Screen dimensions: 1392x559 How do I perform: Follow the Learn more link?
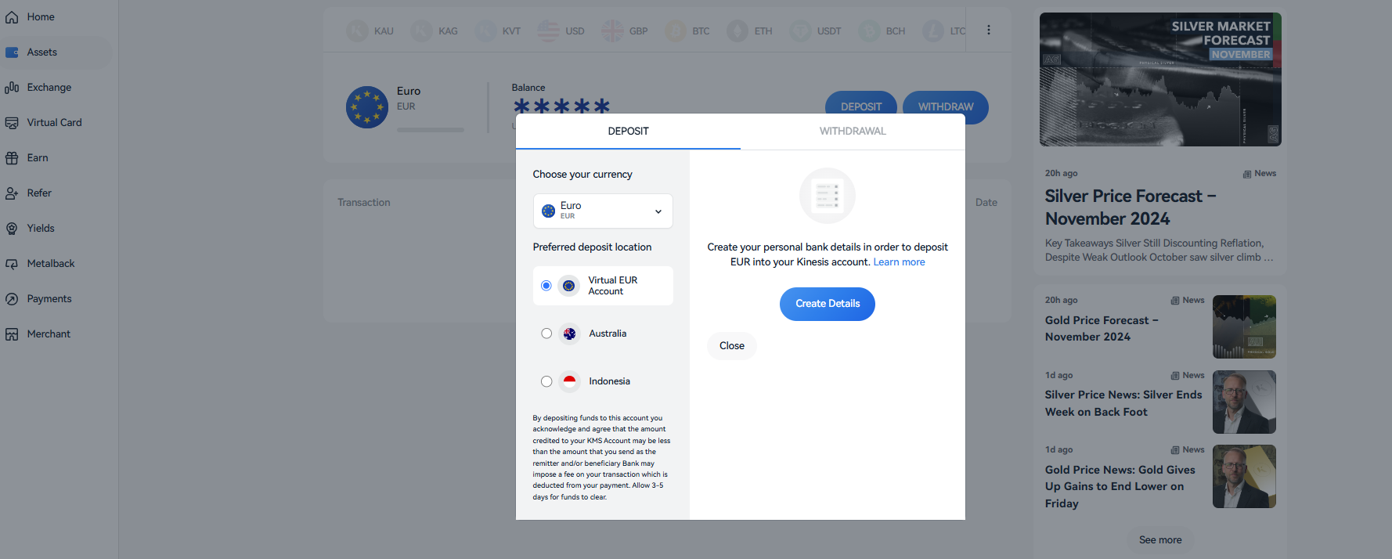coord(899,262)
